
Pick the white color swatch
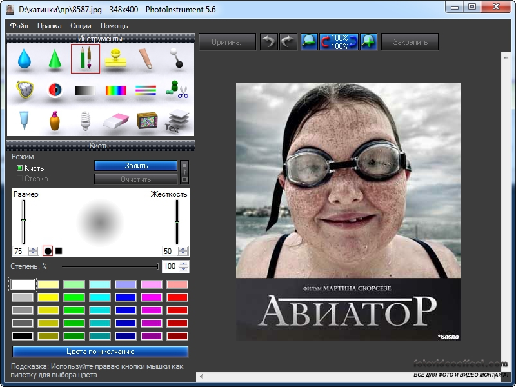[x=23, y=284]
